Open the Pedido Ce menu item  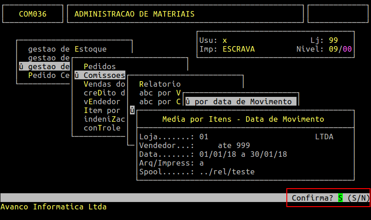tap(49, 75)
